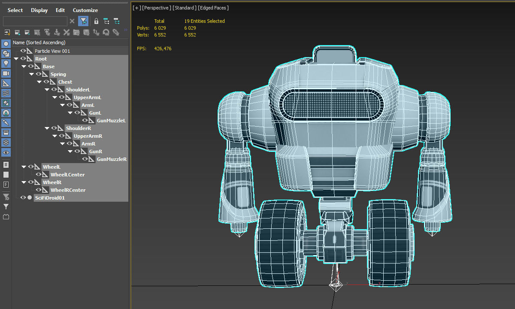Viewport: 515px width, 309px height.
Task: Collapse the Chest node
Action: (39, 82)
